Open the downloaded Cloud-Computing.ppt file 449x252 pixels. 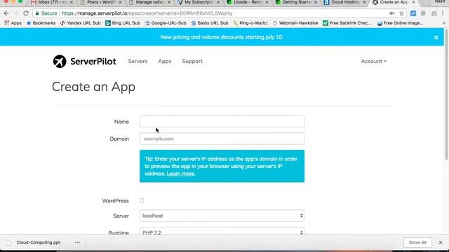coord(38,243)
